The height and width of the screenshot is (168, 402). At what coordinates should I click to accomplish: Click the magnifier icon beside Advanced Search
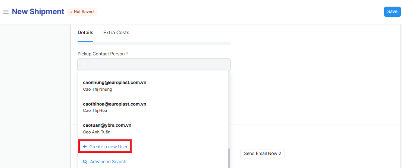point(85,162)
